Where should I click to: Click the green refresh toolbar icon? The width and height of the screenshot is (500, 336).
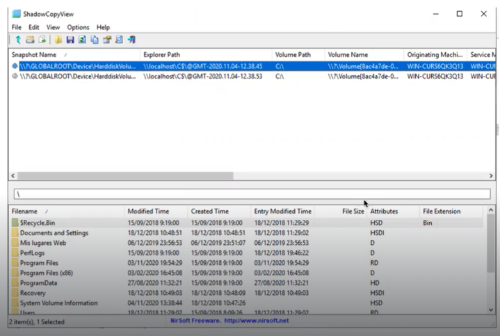pyautogui.click(x=82, y=40)
